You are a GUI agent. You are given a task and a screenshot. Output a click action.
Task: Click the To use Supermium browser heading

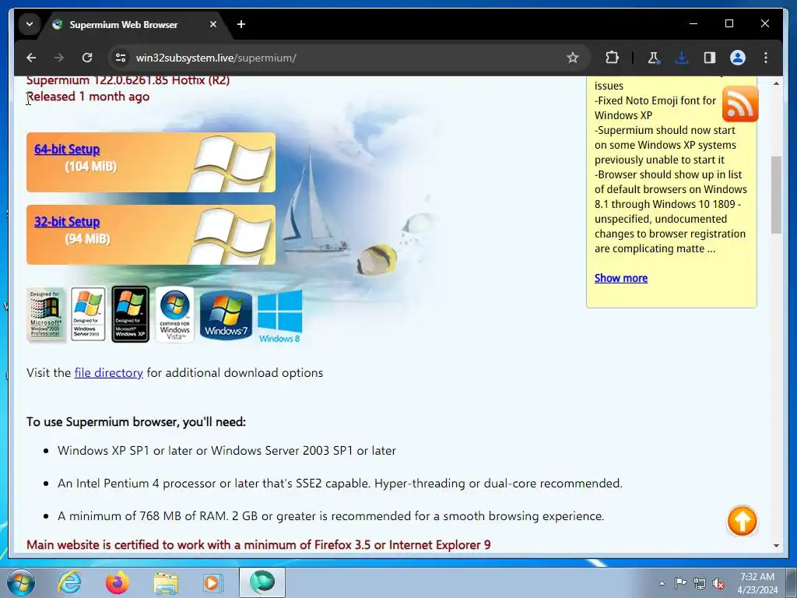click(x=136, y=422)
